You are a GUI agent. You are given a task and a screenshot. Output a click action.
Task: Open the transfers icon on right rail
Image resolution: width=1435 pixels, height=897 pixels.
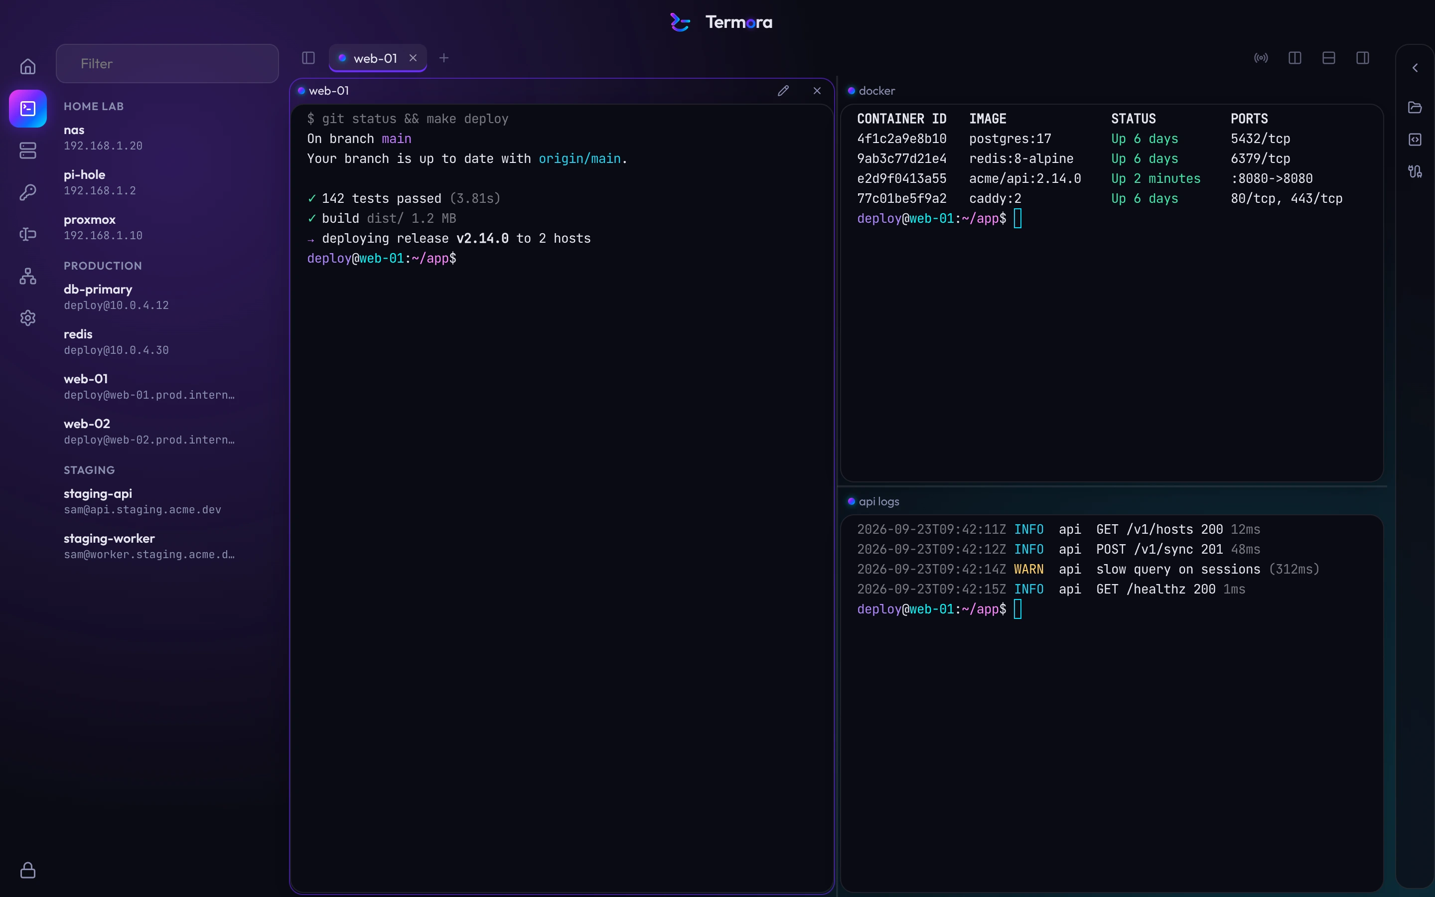pyautogui.click(x=1416, y=171)
